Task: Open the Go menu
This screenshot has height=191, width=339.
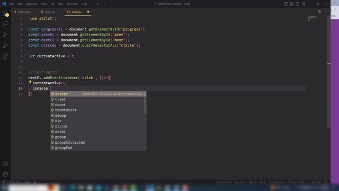Action: 53,4
